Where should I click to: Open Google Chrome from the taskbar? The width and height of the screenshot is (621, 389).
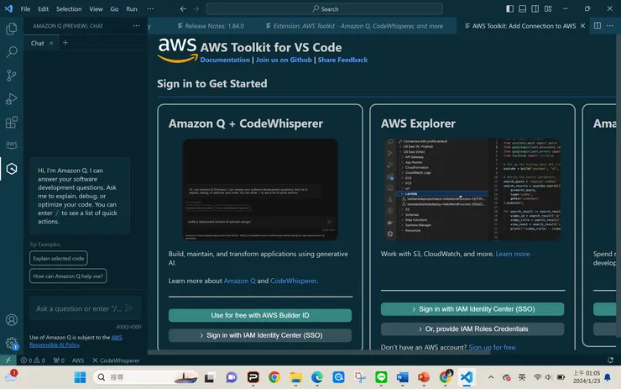pos(274,377)
